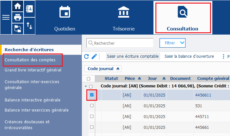Viewport: 230px width, 136px height.
Task: Click the printer icon
Action: coord(17,18)
